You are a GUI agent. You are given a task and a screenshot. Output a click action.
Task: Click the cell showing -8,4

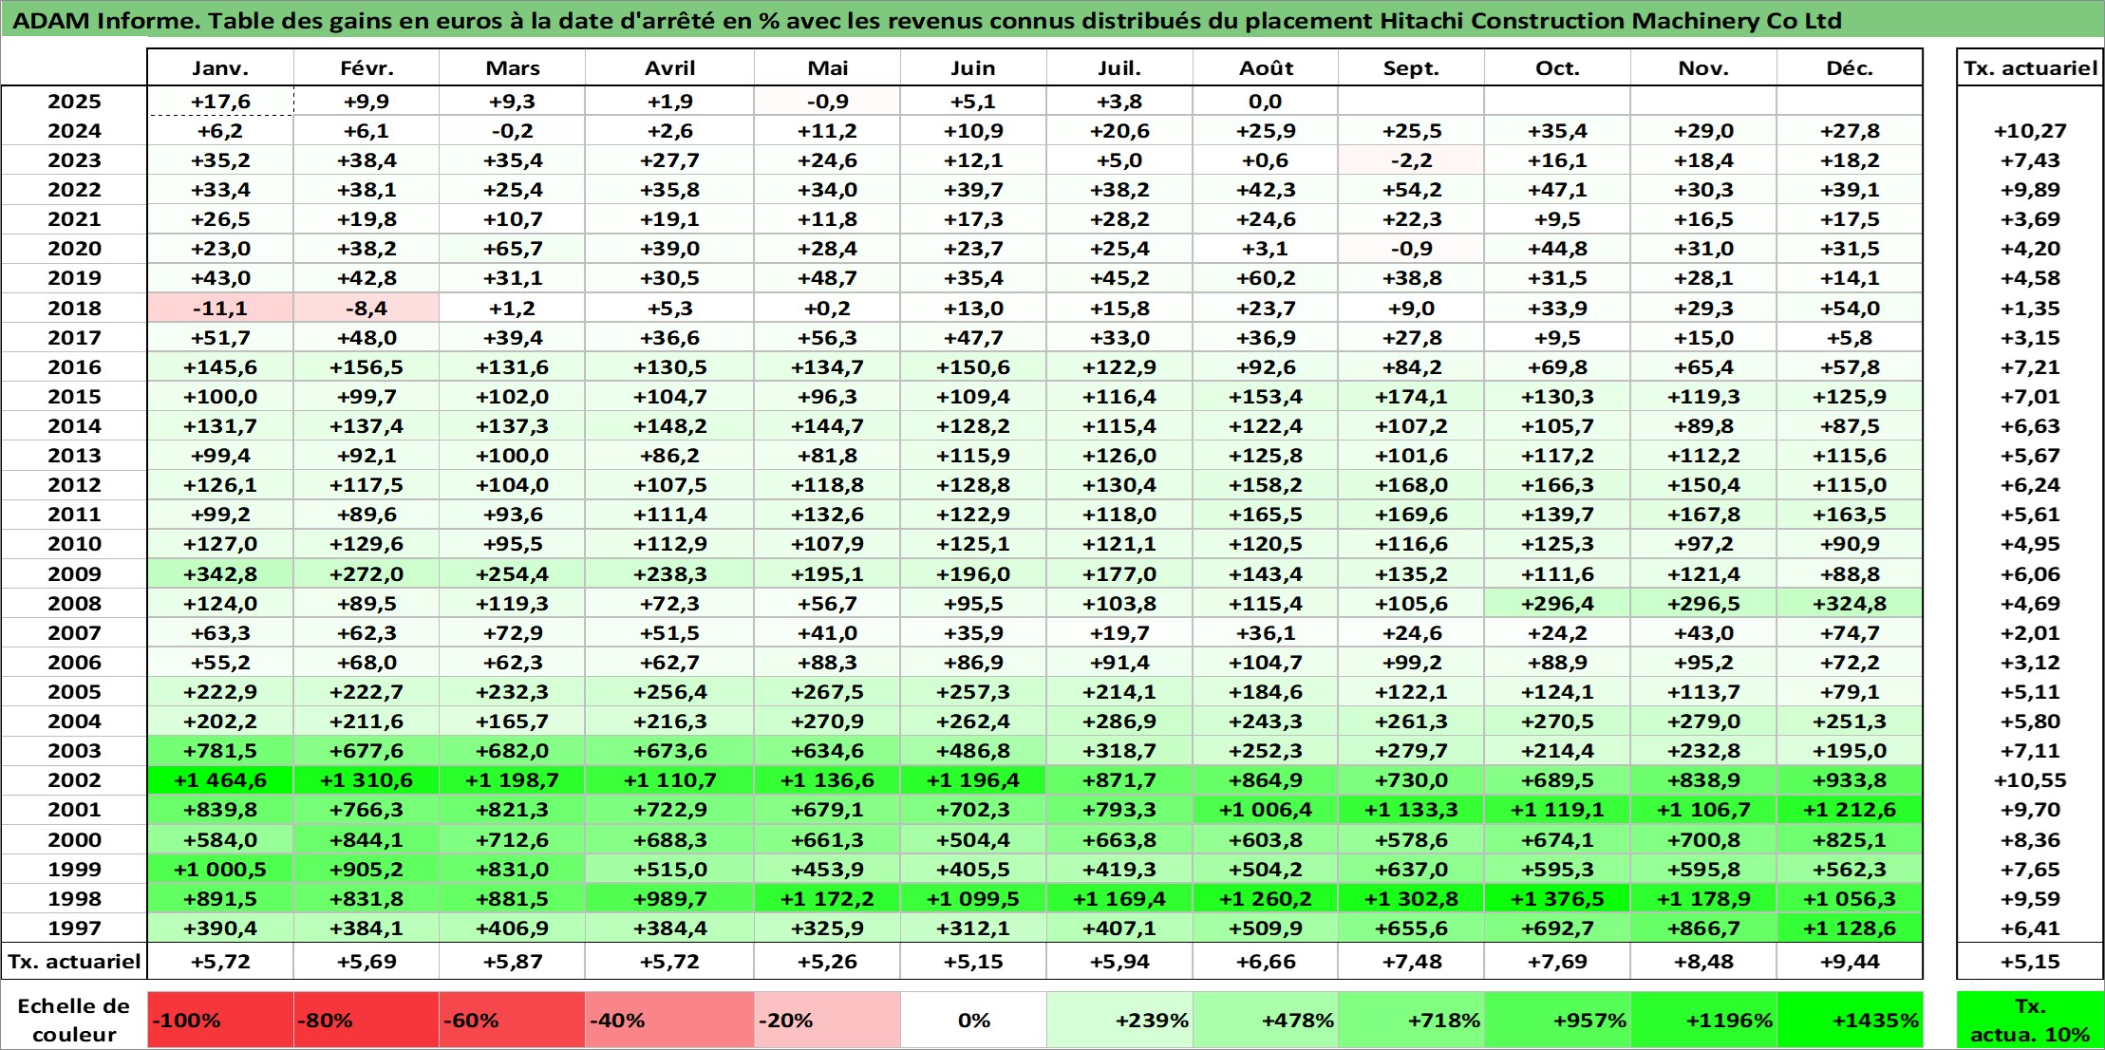coord(366,309)
